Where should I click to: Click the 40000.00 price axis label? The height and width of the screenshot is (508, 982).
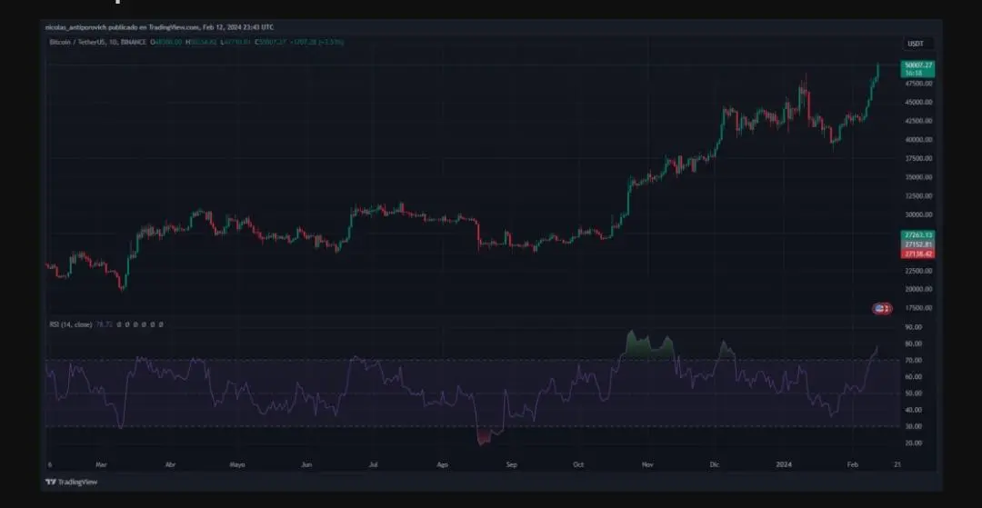click(x=919, y=140)
